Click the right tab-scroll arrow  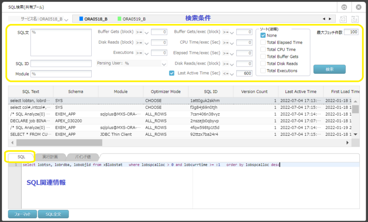(330, 19)
